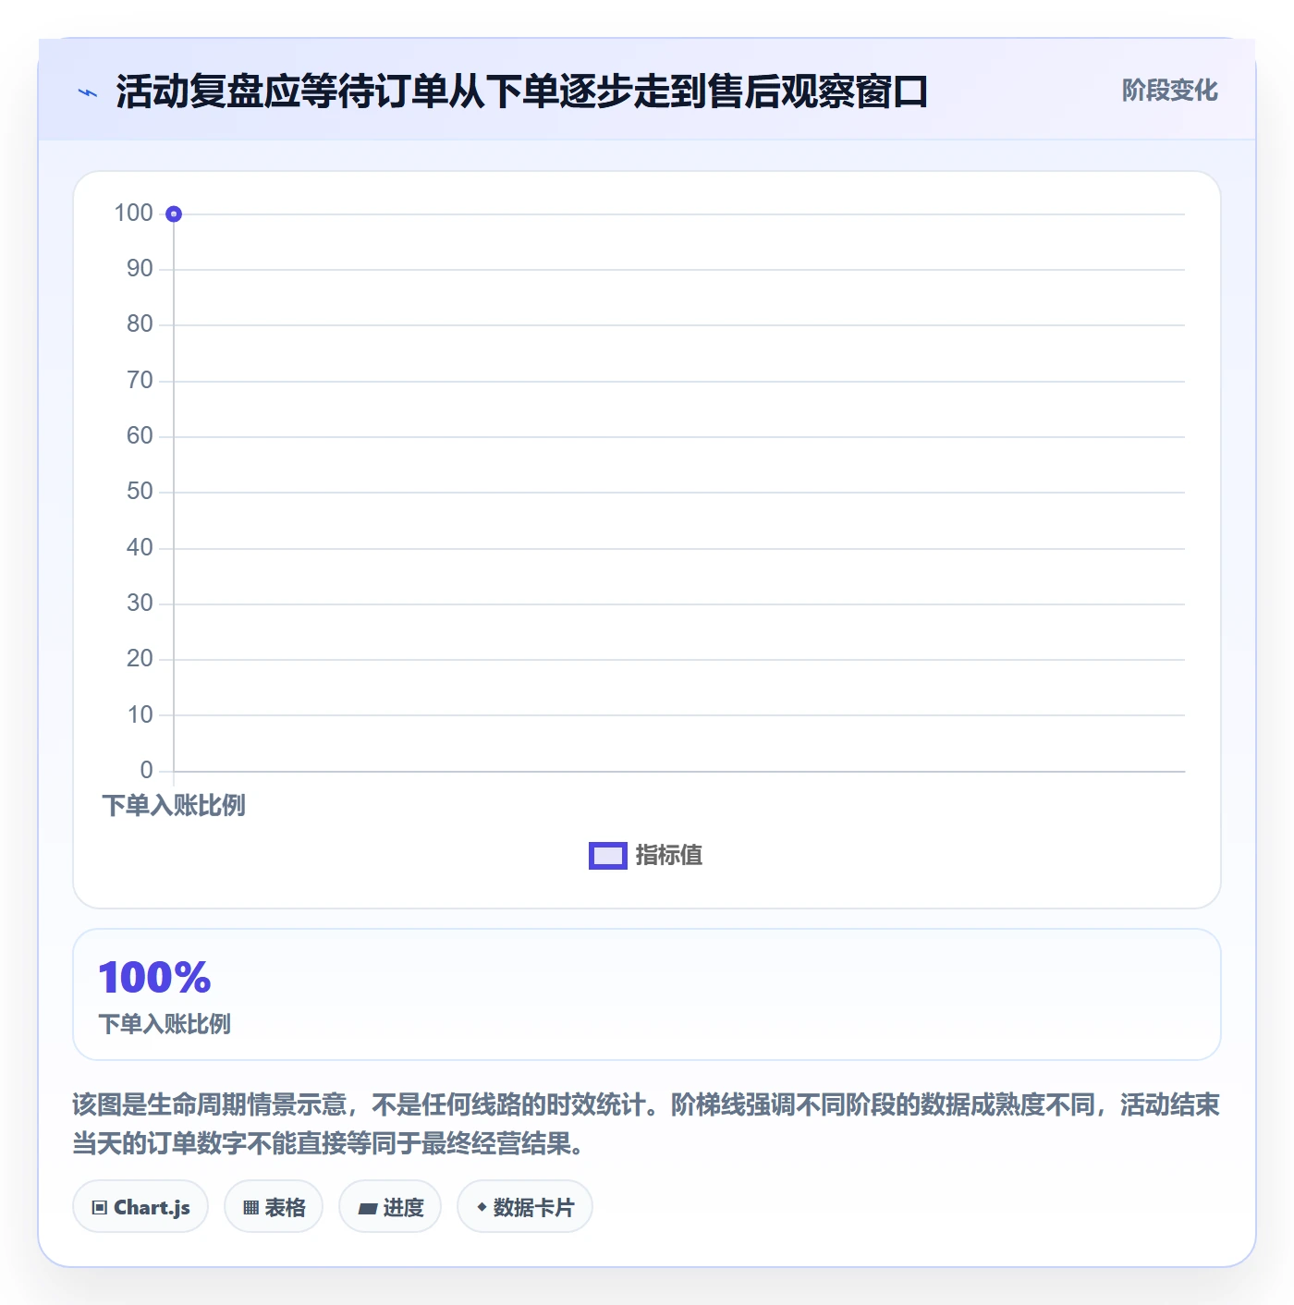This screenshot has height=1305, width=1294.
Task: Click the 下单入账比例 label under 100%
Action: click(165, 1024)
